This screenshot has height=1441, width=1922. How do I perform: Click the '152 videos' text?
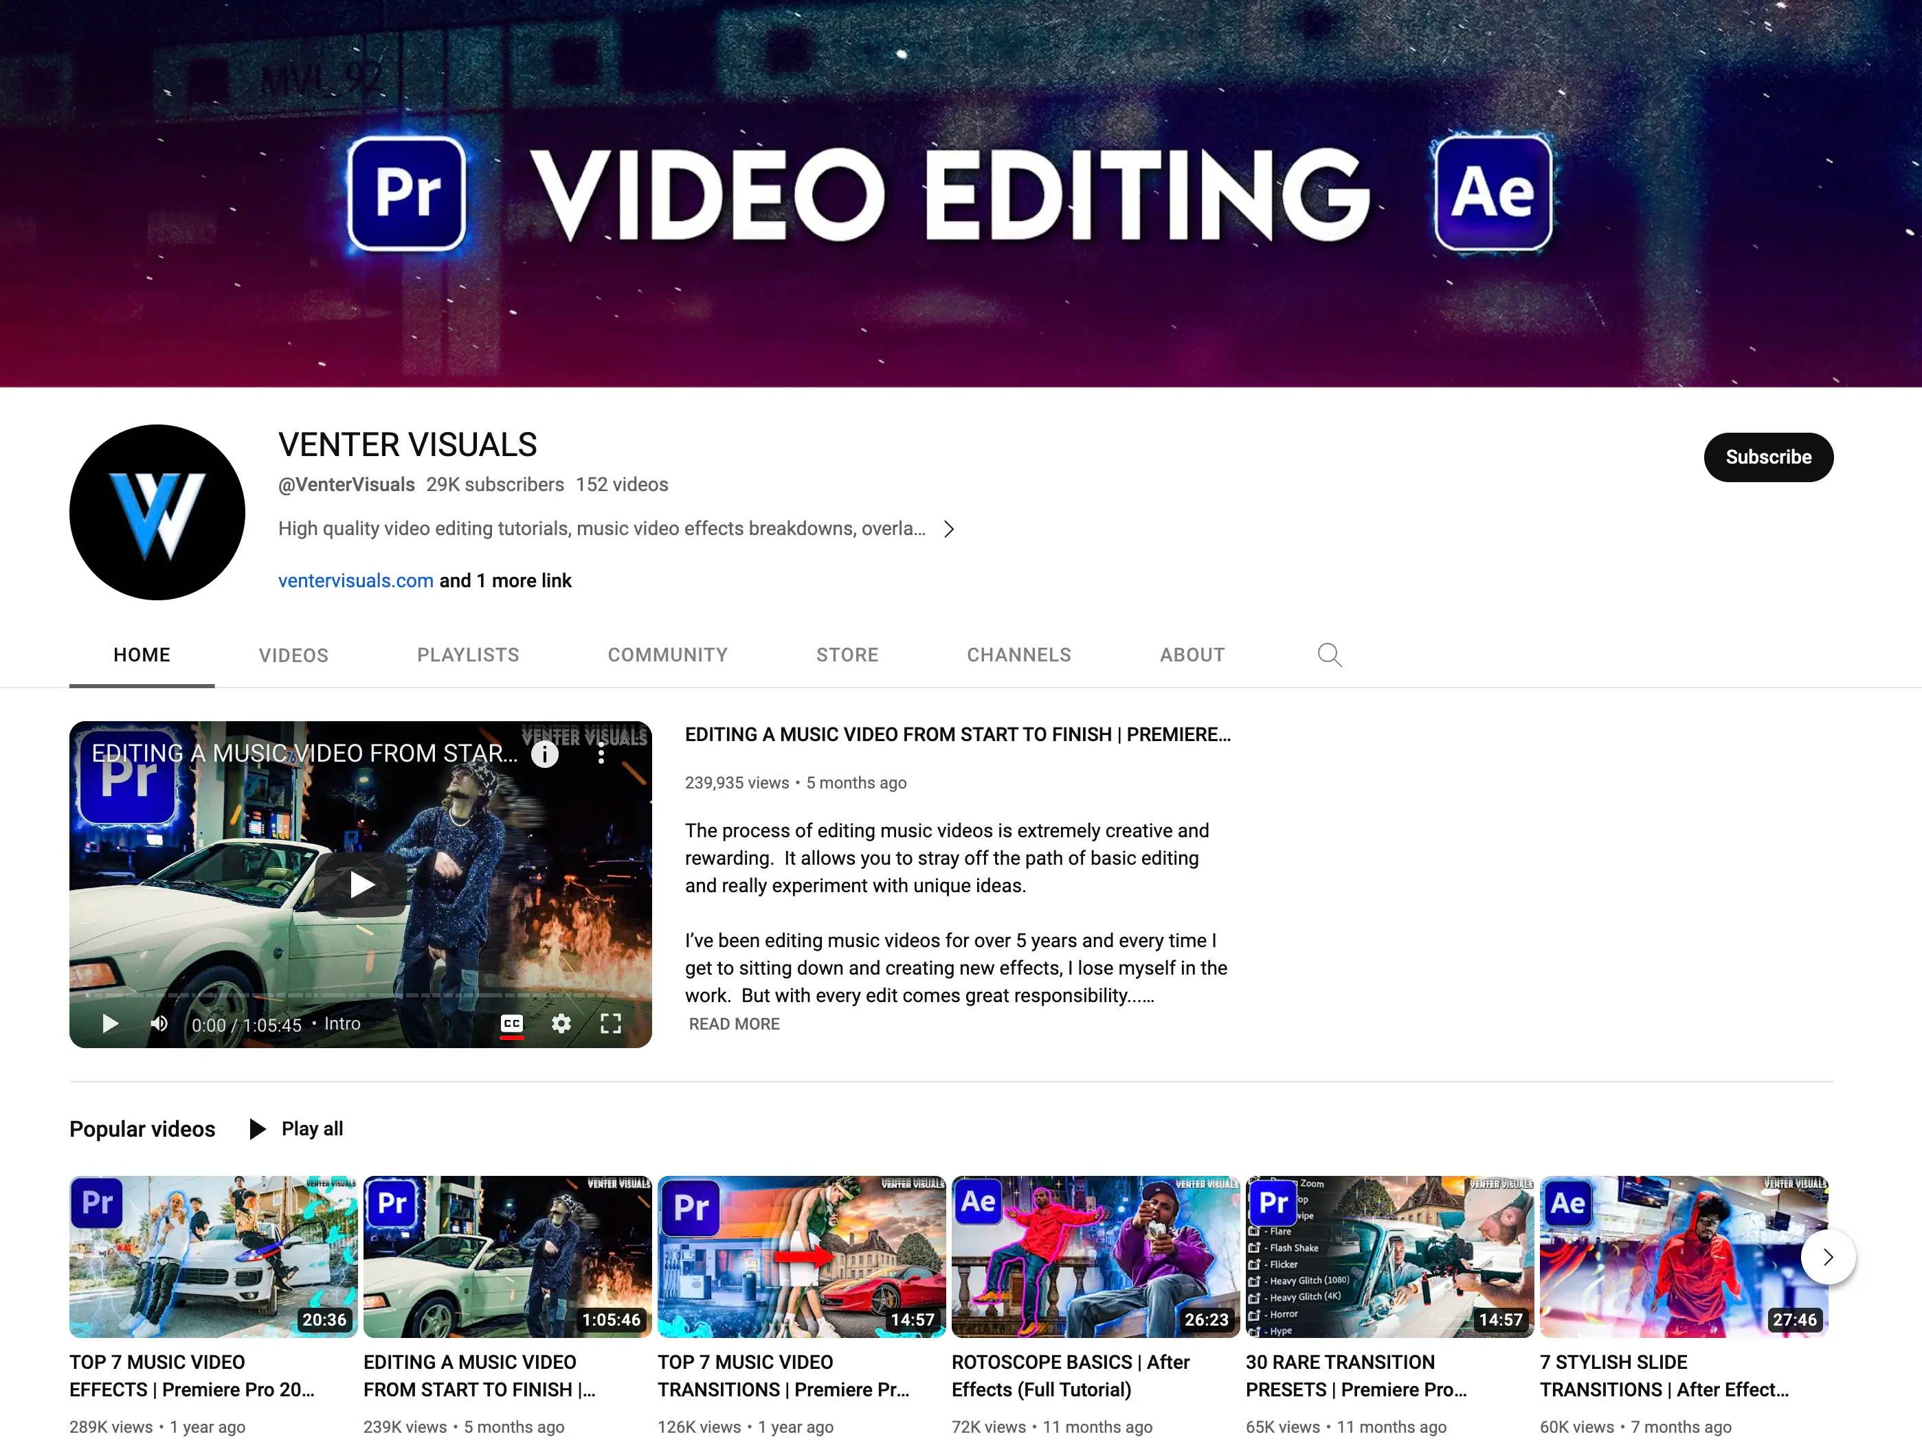[622, 485]
